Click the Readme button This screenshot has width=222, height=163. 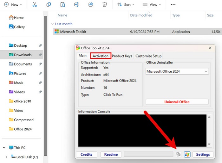click(111, 154)
